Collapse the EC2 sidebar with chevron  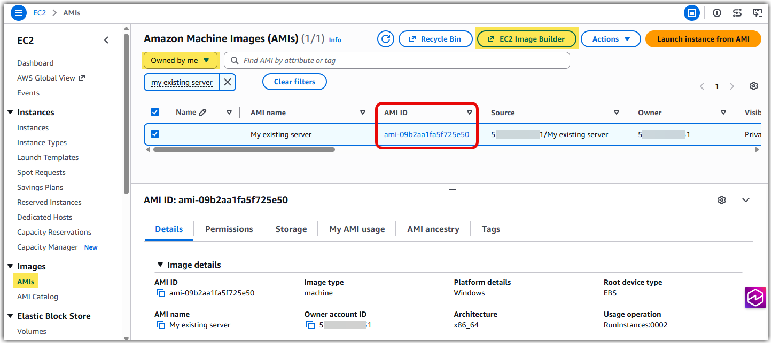pyautogui.click(x=106, y=40)
